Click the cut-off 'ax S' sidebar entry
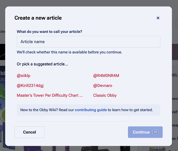Screen dimensions: 178x151 click(x=175, y=138)
